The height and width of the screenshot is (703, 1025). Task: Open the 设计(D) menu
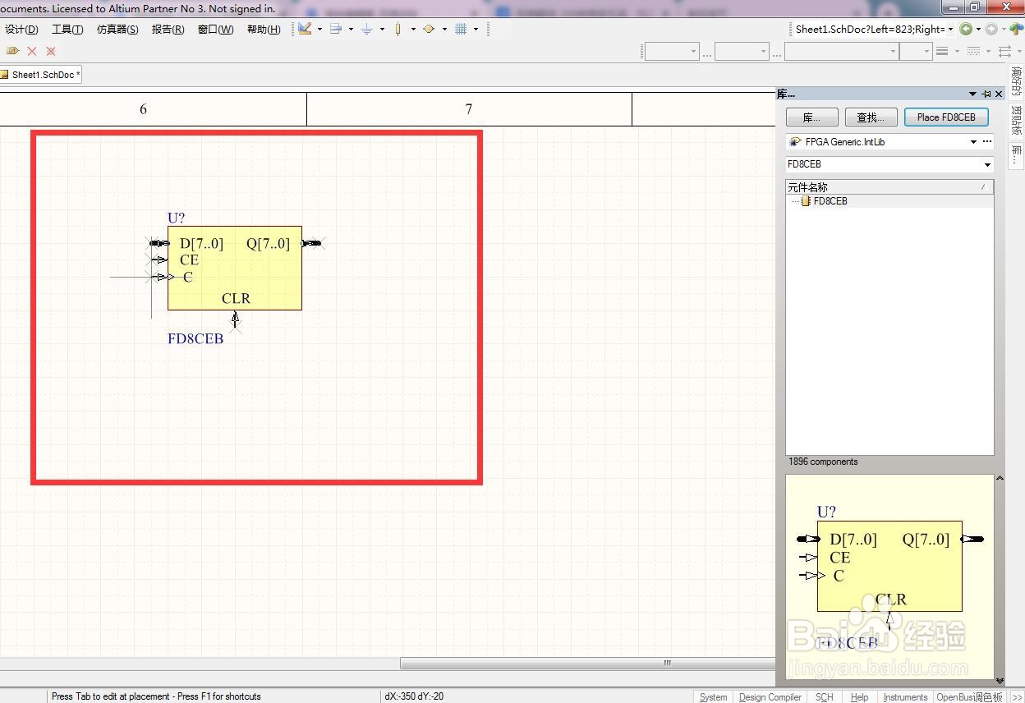pyautogui.click(x=21, y=29)
